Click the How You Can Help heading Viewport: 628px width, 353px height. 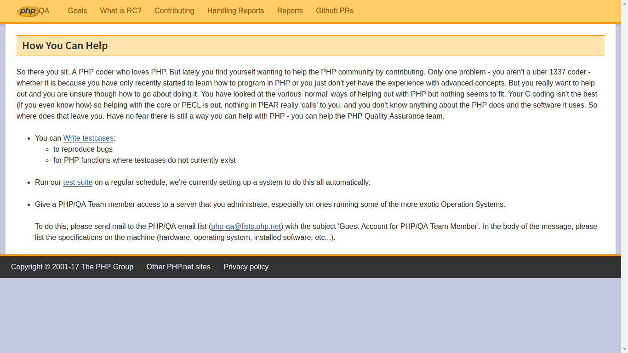[65, 46]
